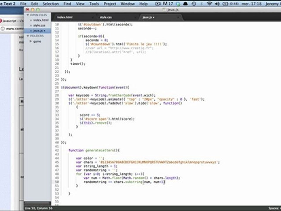
Task: Open the Edit menu
Action: (x=35, y=4)
